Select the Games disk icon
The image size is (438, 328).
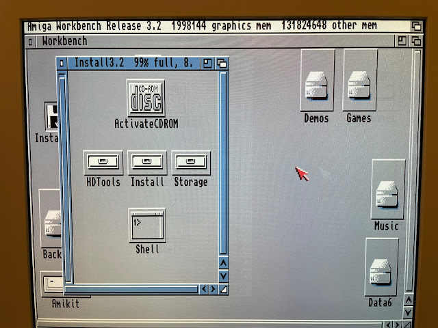[x=359, y=81]
